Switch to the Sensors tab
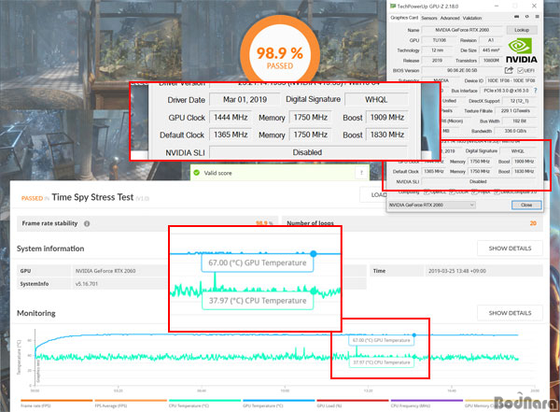Viewport: 560px width, 412px height. tap(429, 18)
